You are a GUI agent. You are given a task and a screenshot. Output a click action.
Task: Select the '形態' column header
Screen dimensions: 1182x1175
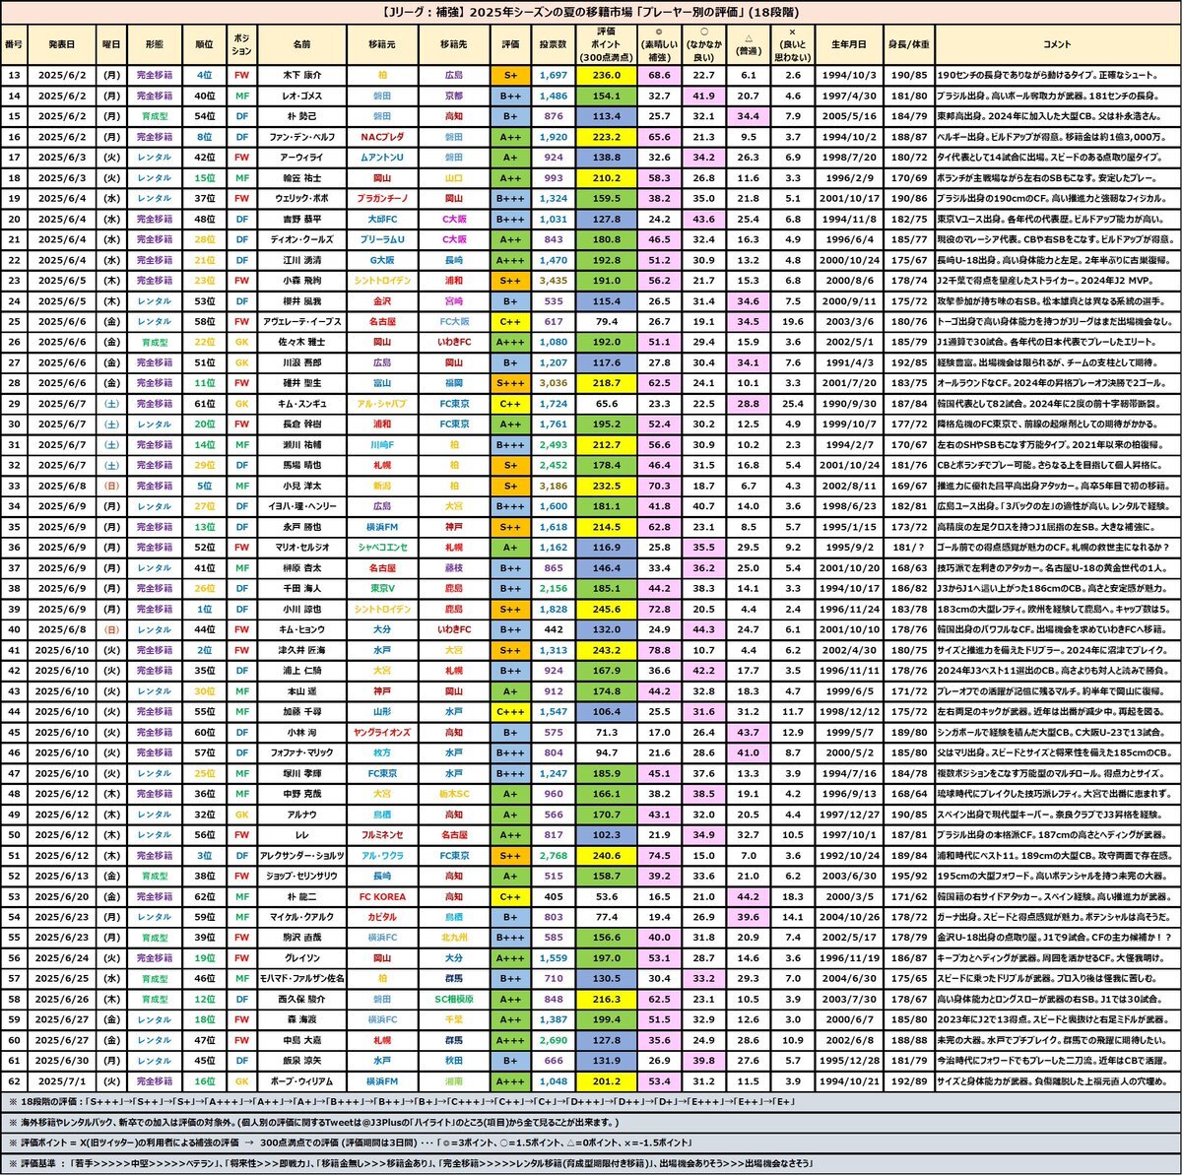tap(154, 44)
